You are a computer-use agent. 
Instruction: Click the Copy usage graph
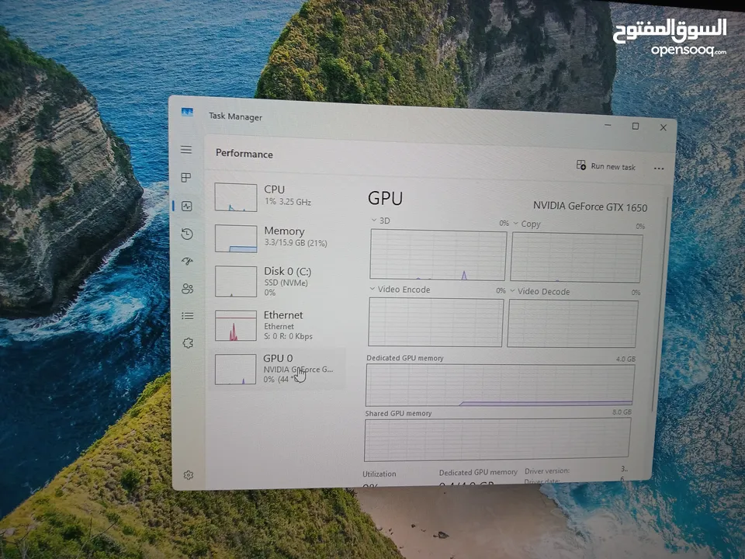[576, 258]
